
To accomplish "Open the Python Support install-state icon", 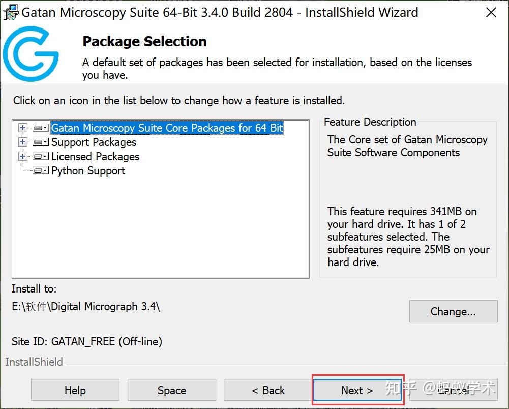I will [40, 171].
